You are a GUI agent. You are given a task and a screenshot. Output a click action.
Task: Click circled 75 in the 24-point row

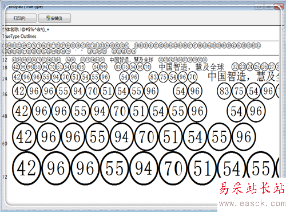pos(163,77)
